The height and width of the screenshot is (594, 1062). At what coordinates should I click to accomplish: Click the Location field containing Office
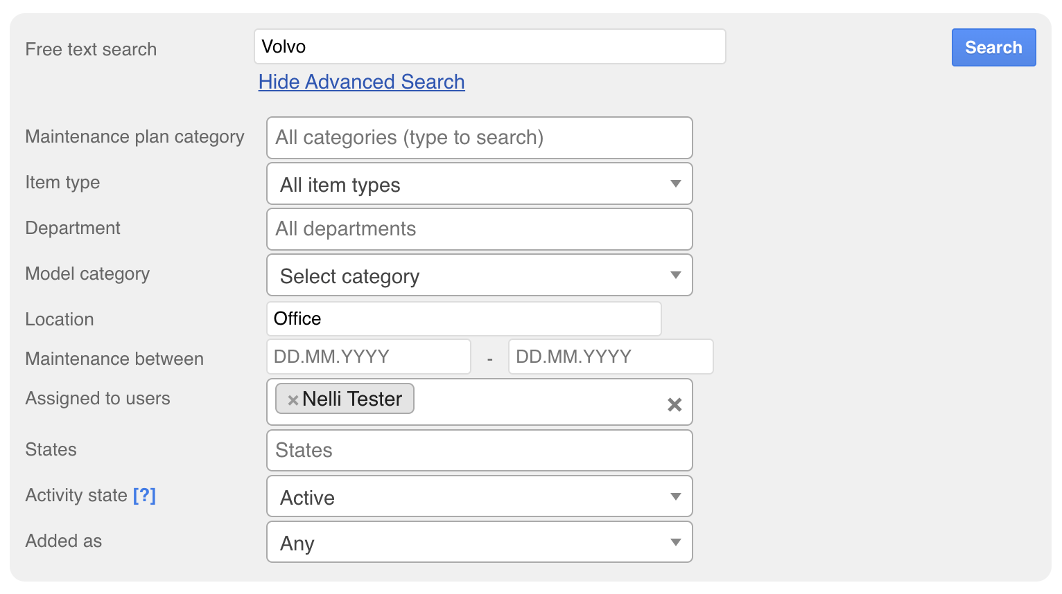click(463, 319)
